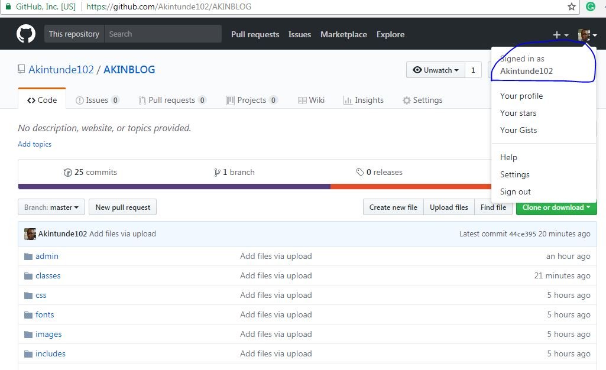Switch to the Code tab
The image size is (606, 370).
point(42,100)
